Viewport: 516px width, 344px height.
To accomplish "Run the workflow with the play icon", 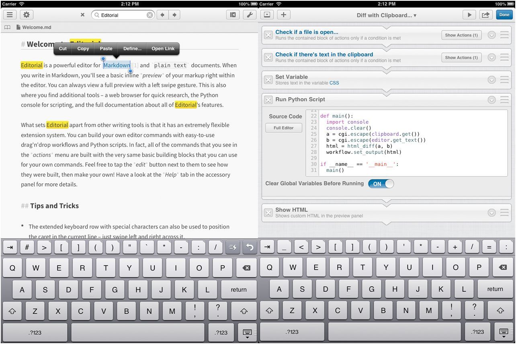I will 469,14.
